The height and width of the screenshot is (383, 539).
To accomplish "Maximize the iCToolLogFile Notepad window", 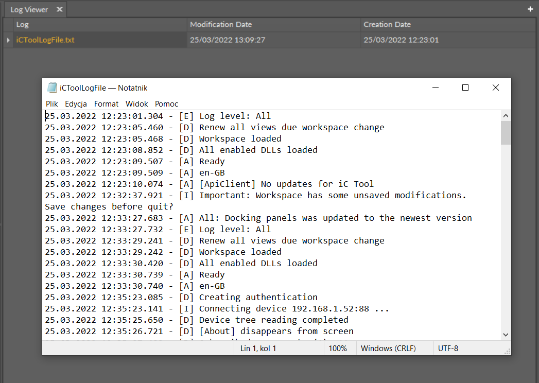I will tap(465, 88).
